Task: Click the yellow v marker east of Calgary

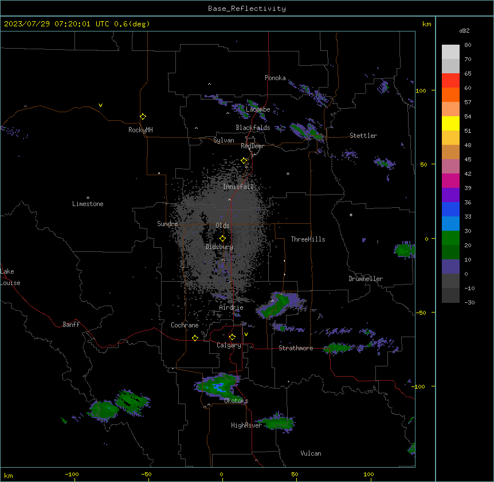Action: [x=246, y=334]
